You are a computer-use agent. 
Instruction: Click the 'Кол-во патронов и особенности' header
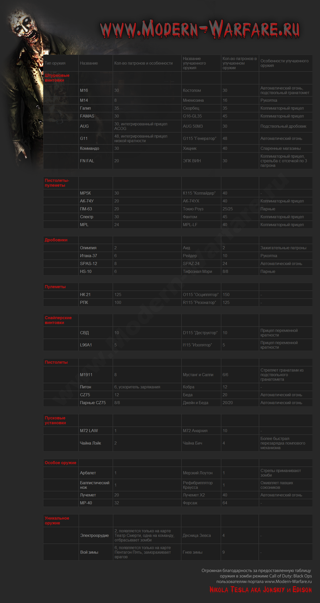pyautogui.click(x=143, y=63)
